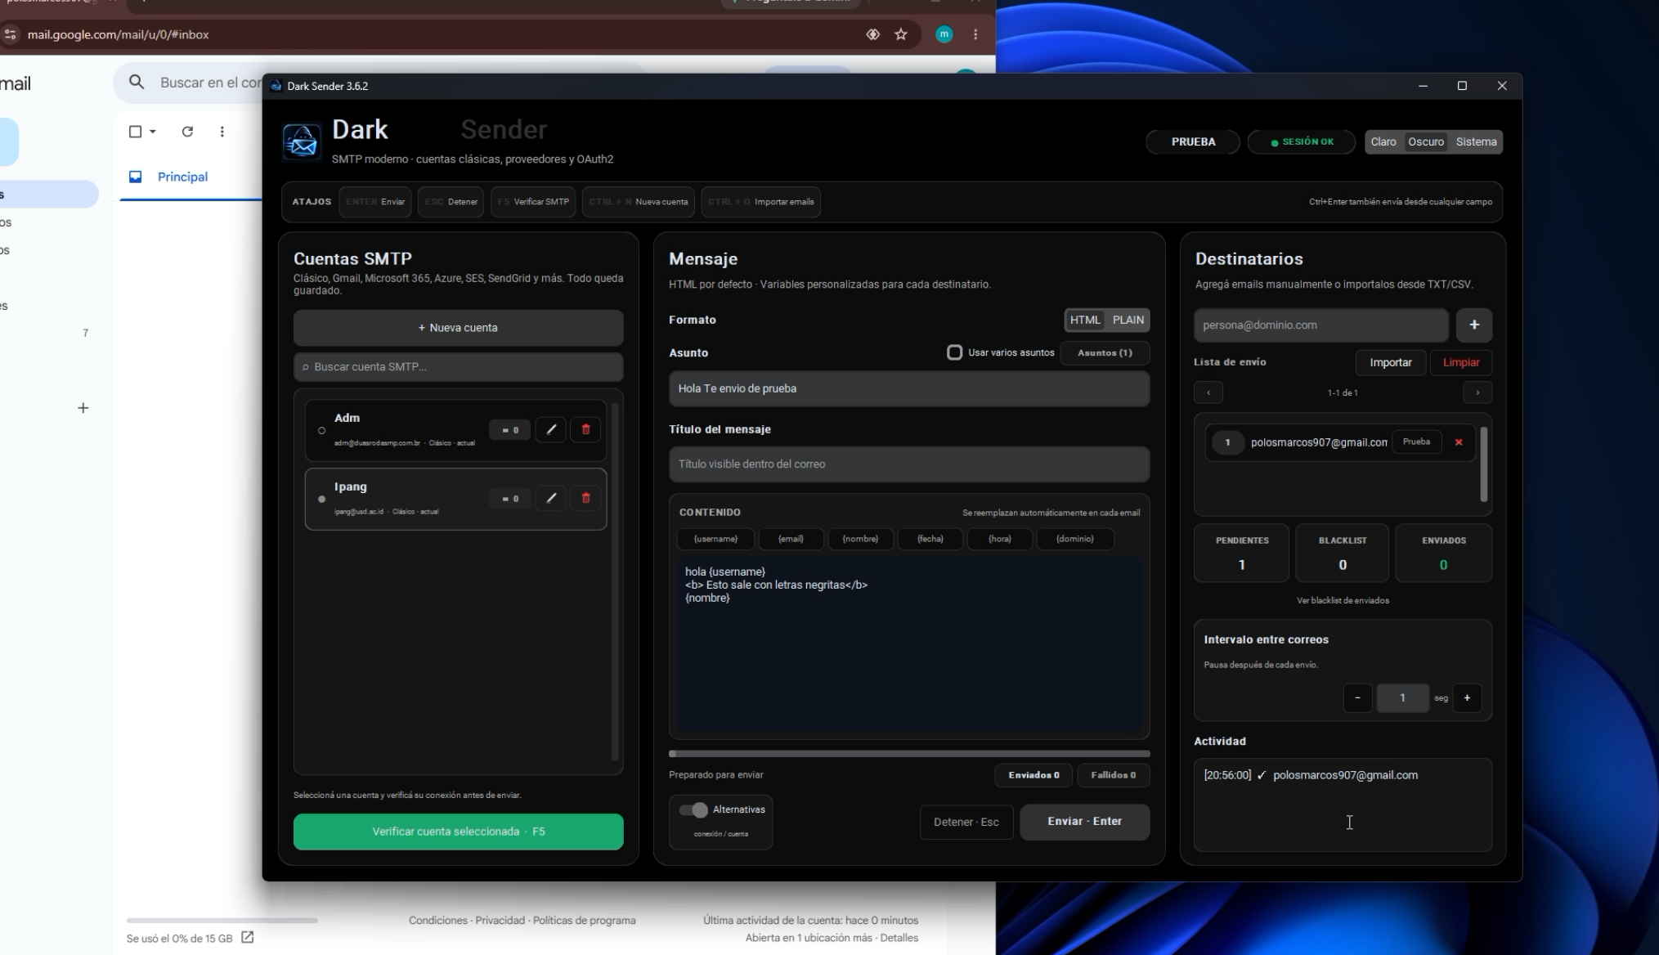This screenshot has height=955, width=1659.
Task: Select the Ipang account radio button
Action: click(x=321, y=499)
